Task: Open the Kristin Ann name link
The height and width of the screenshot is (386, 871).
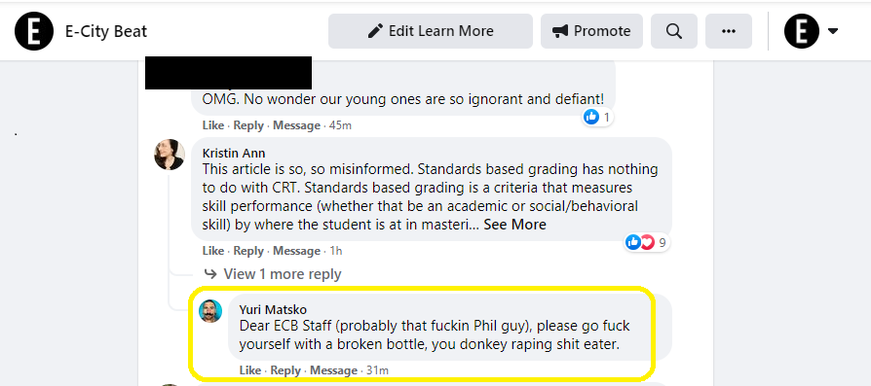Action: click(x=234, y=153)
